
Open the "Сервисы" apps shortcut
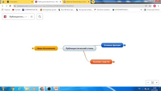point(6,10)
